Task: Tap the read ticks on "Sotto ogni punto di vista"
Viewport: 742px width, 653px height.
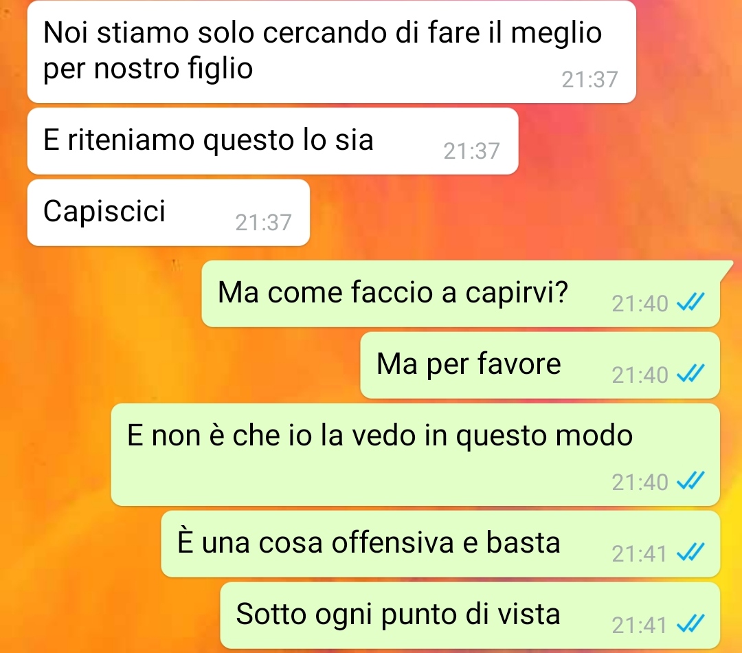Action: pyautogui.click(x=690, y=623)
